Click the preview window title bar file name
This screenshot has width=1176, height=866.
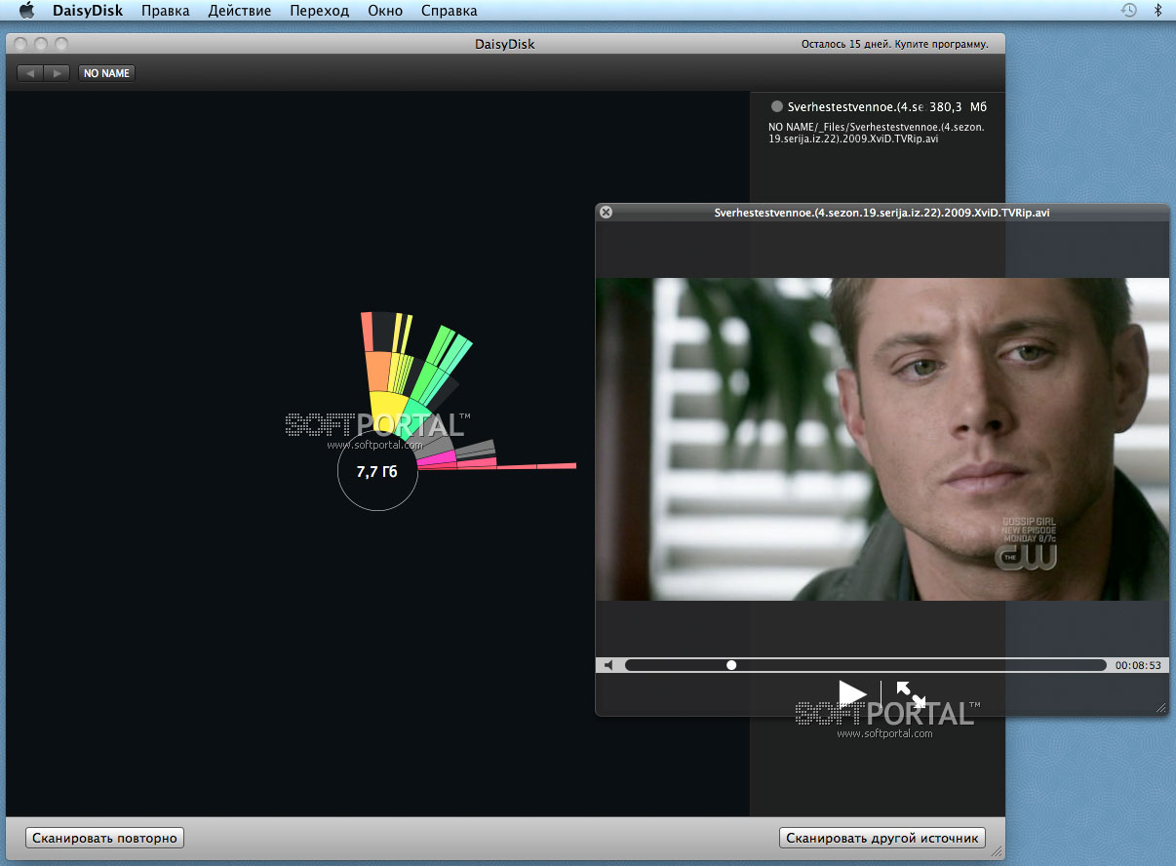[882, 212]
